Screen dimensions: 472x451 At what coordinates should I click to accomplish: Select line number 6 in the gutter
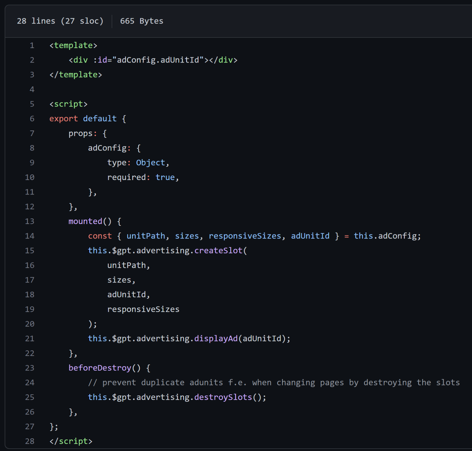point(32,119)
